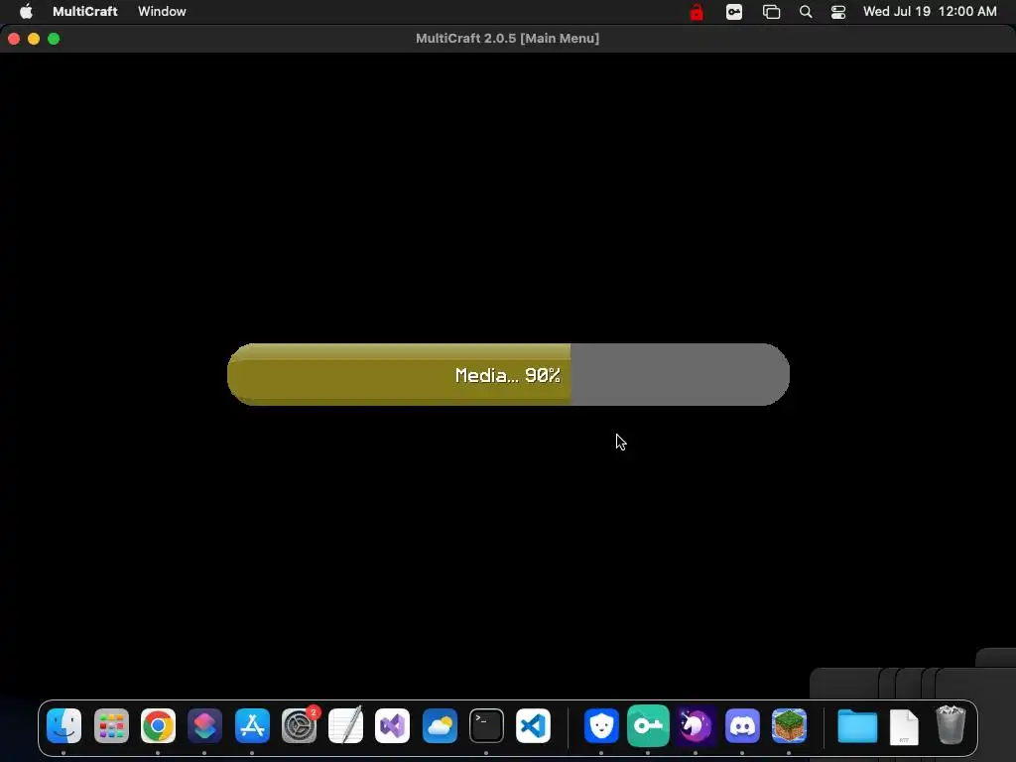Open TextEdit notepad icon in dock
Viewport: 1016px width, 762px height.
tap(346, 725)
